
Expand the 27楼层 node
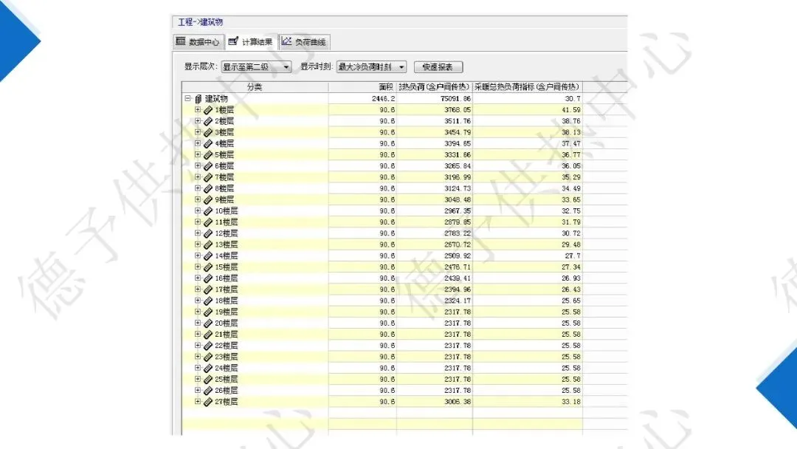198,402
